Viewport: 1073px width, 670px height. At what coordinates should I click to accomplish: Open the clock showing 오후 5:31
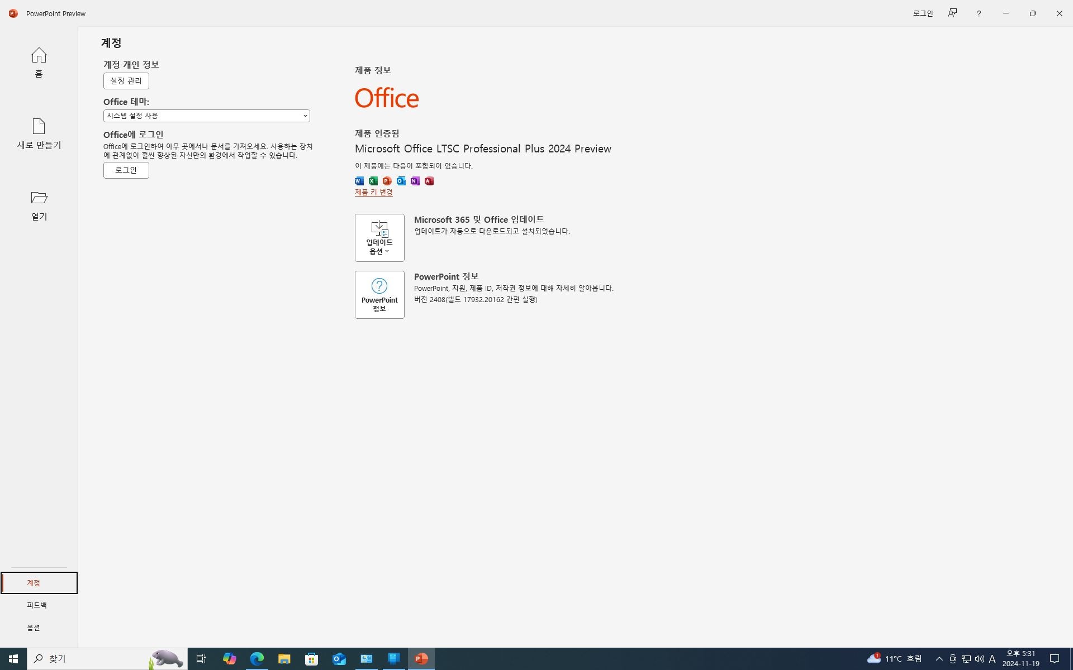tap(1020, 659)
